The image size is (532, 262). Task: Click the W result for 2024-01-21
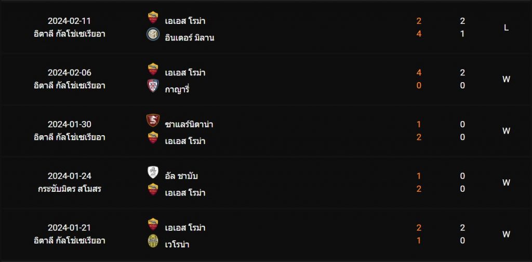point(506,234)
